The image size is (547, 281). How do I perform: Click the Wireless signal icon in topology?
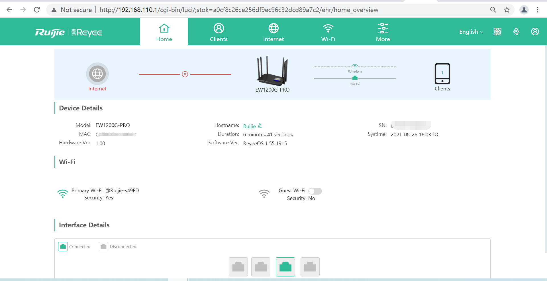coord(355,66)
